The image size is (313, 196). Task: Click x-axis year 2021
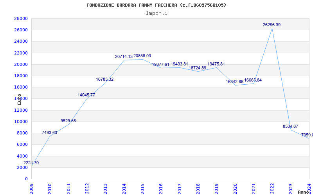[254, 189]
